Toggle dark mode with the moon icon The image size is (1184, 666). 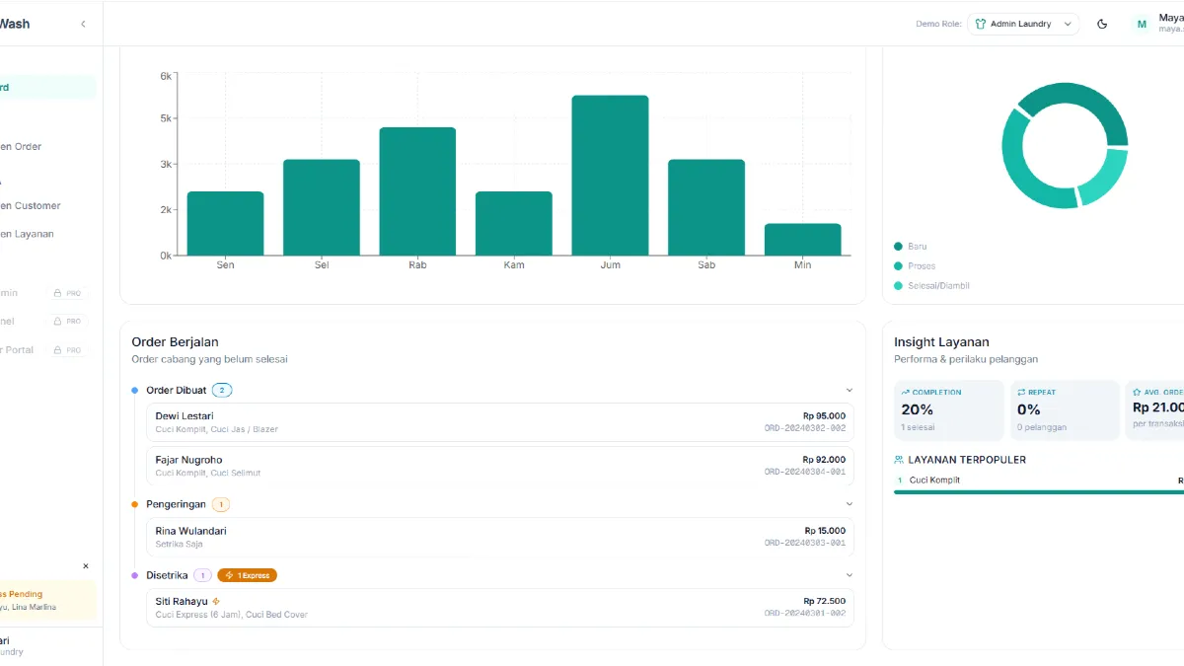click(x=1102, y=24)
